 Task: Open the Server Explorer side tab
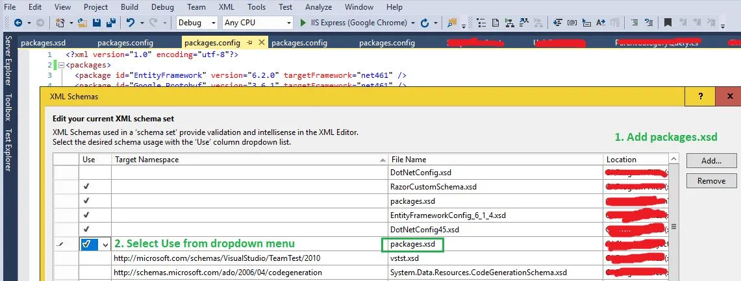pyautogui.click(x=8, y=61)
